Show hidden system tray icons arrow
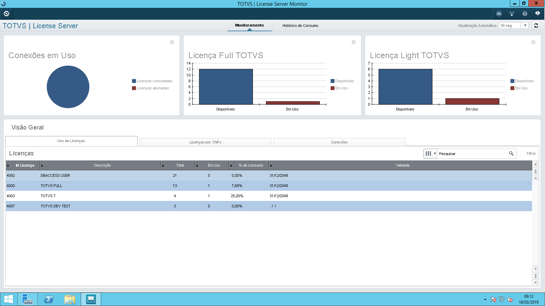 (x=485, y=299)
